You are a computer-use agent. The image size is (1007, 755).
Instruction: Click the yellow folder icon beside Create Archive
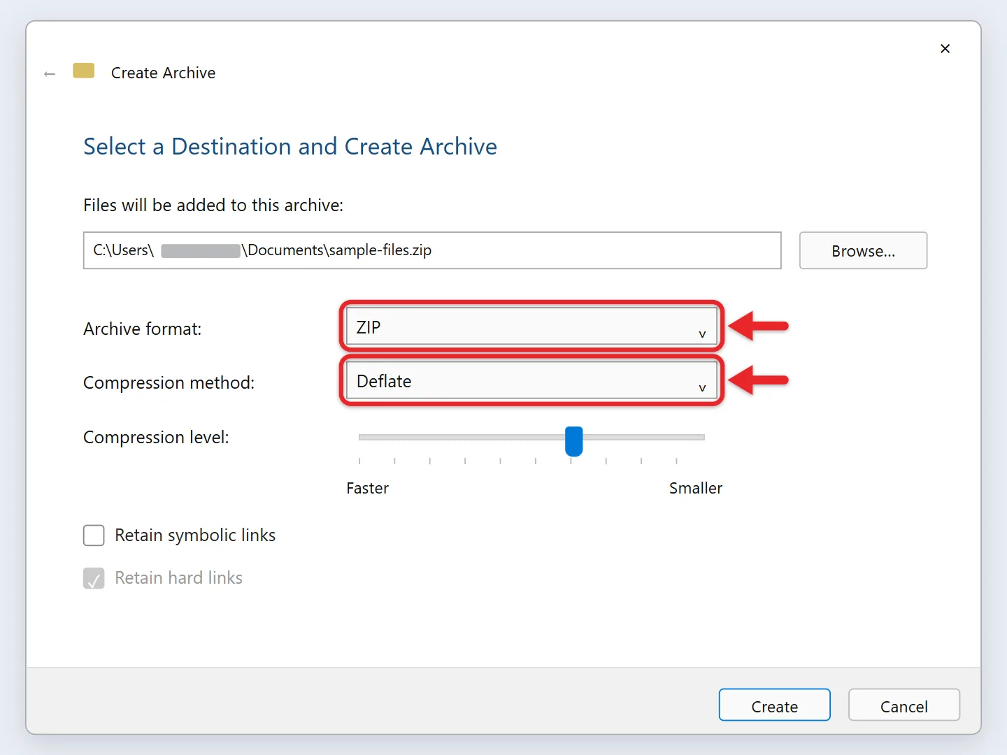pyautogui.click(x=84, y=71)
